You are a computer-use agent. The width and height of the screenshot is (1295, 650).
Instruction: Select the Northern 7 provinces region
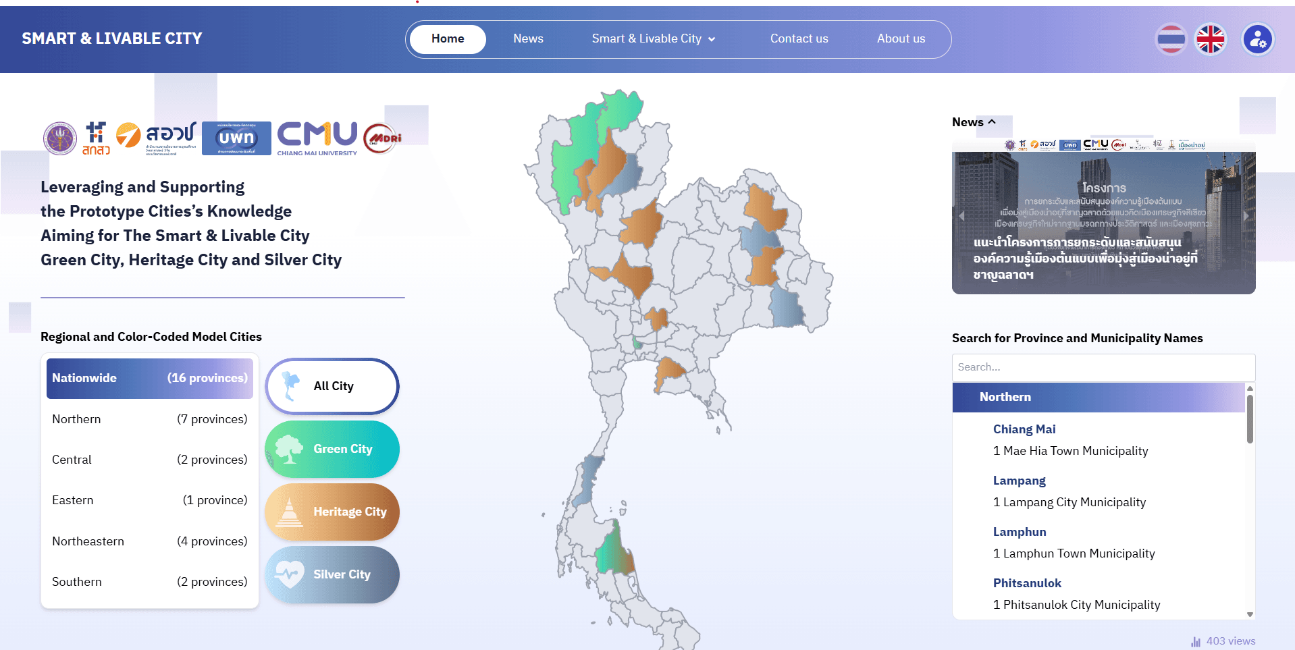pos(150,419)
